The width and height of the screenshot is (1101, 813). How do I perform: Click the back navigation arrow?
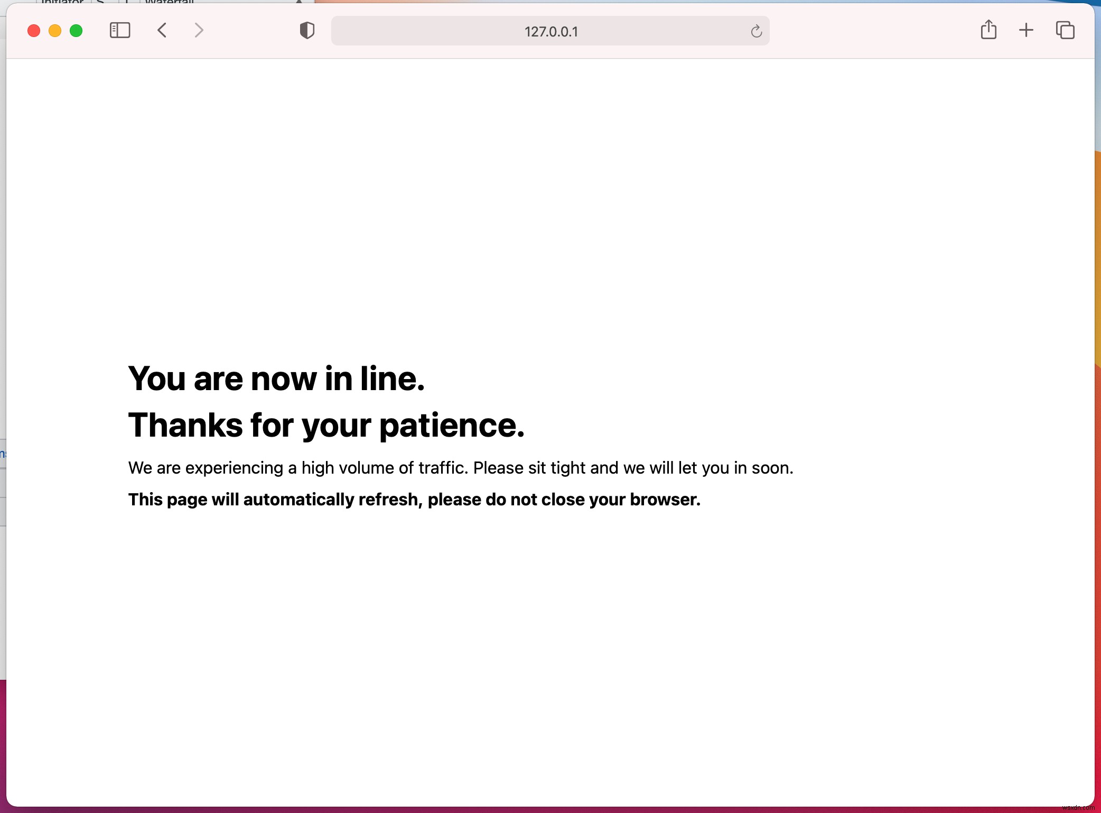162,32
